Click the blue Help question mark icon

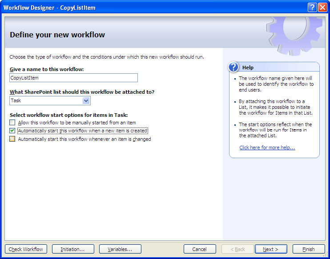pyautogui.click(x=233, y=67)
